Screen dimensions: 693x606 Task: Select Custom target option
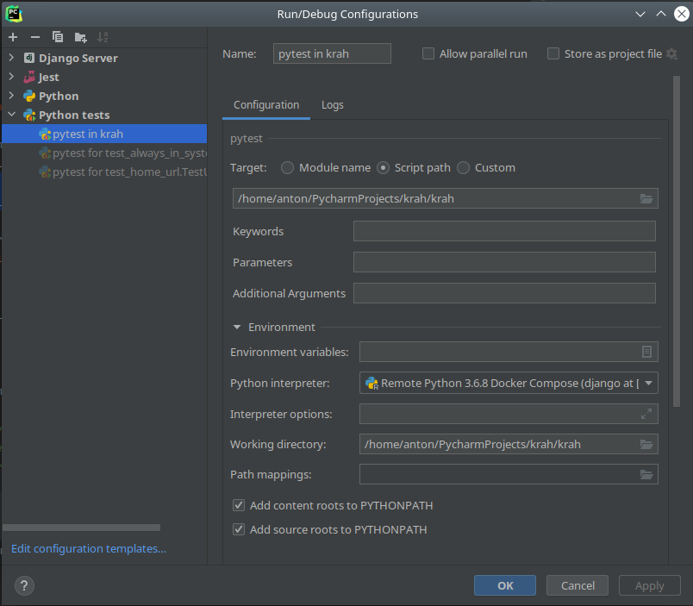[463, 168]
